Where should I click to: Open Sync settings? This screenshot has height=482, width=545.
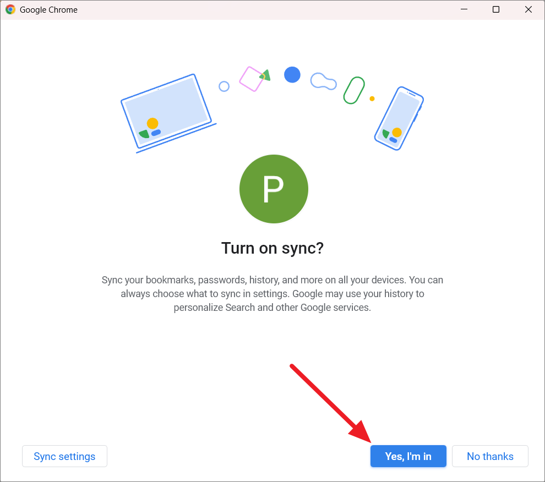64,456
